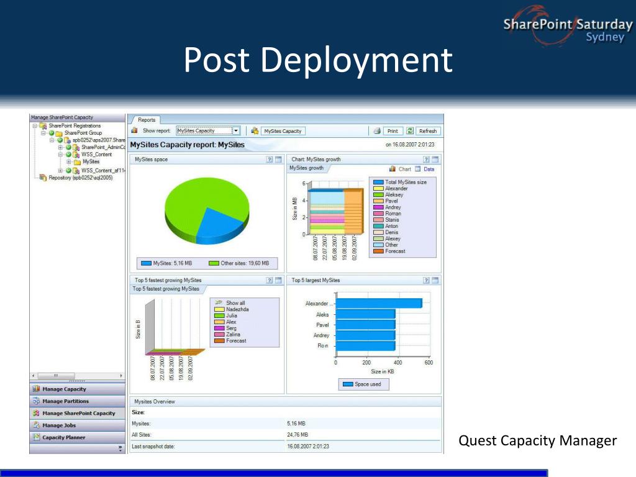Switch MySites growth to Chart view

pos(400,169)
